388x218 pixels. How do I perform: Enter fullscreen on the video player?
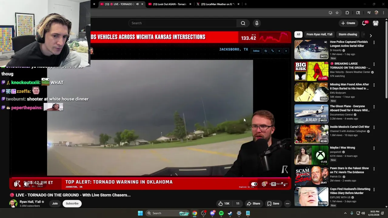pyautogui.click(x=283, y=184)
